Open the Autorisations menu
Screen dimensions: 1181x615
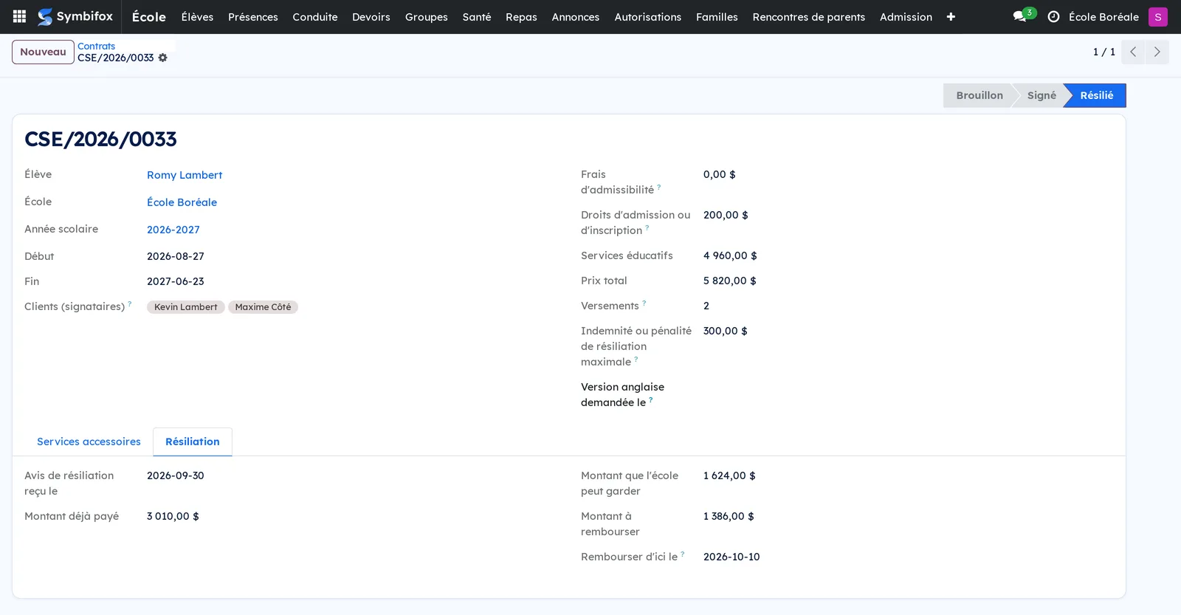click(648, 16)
